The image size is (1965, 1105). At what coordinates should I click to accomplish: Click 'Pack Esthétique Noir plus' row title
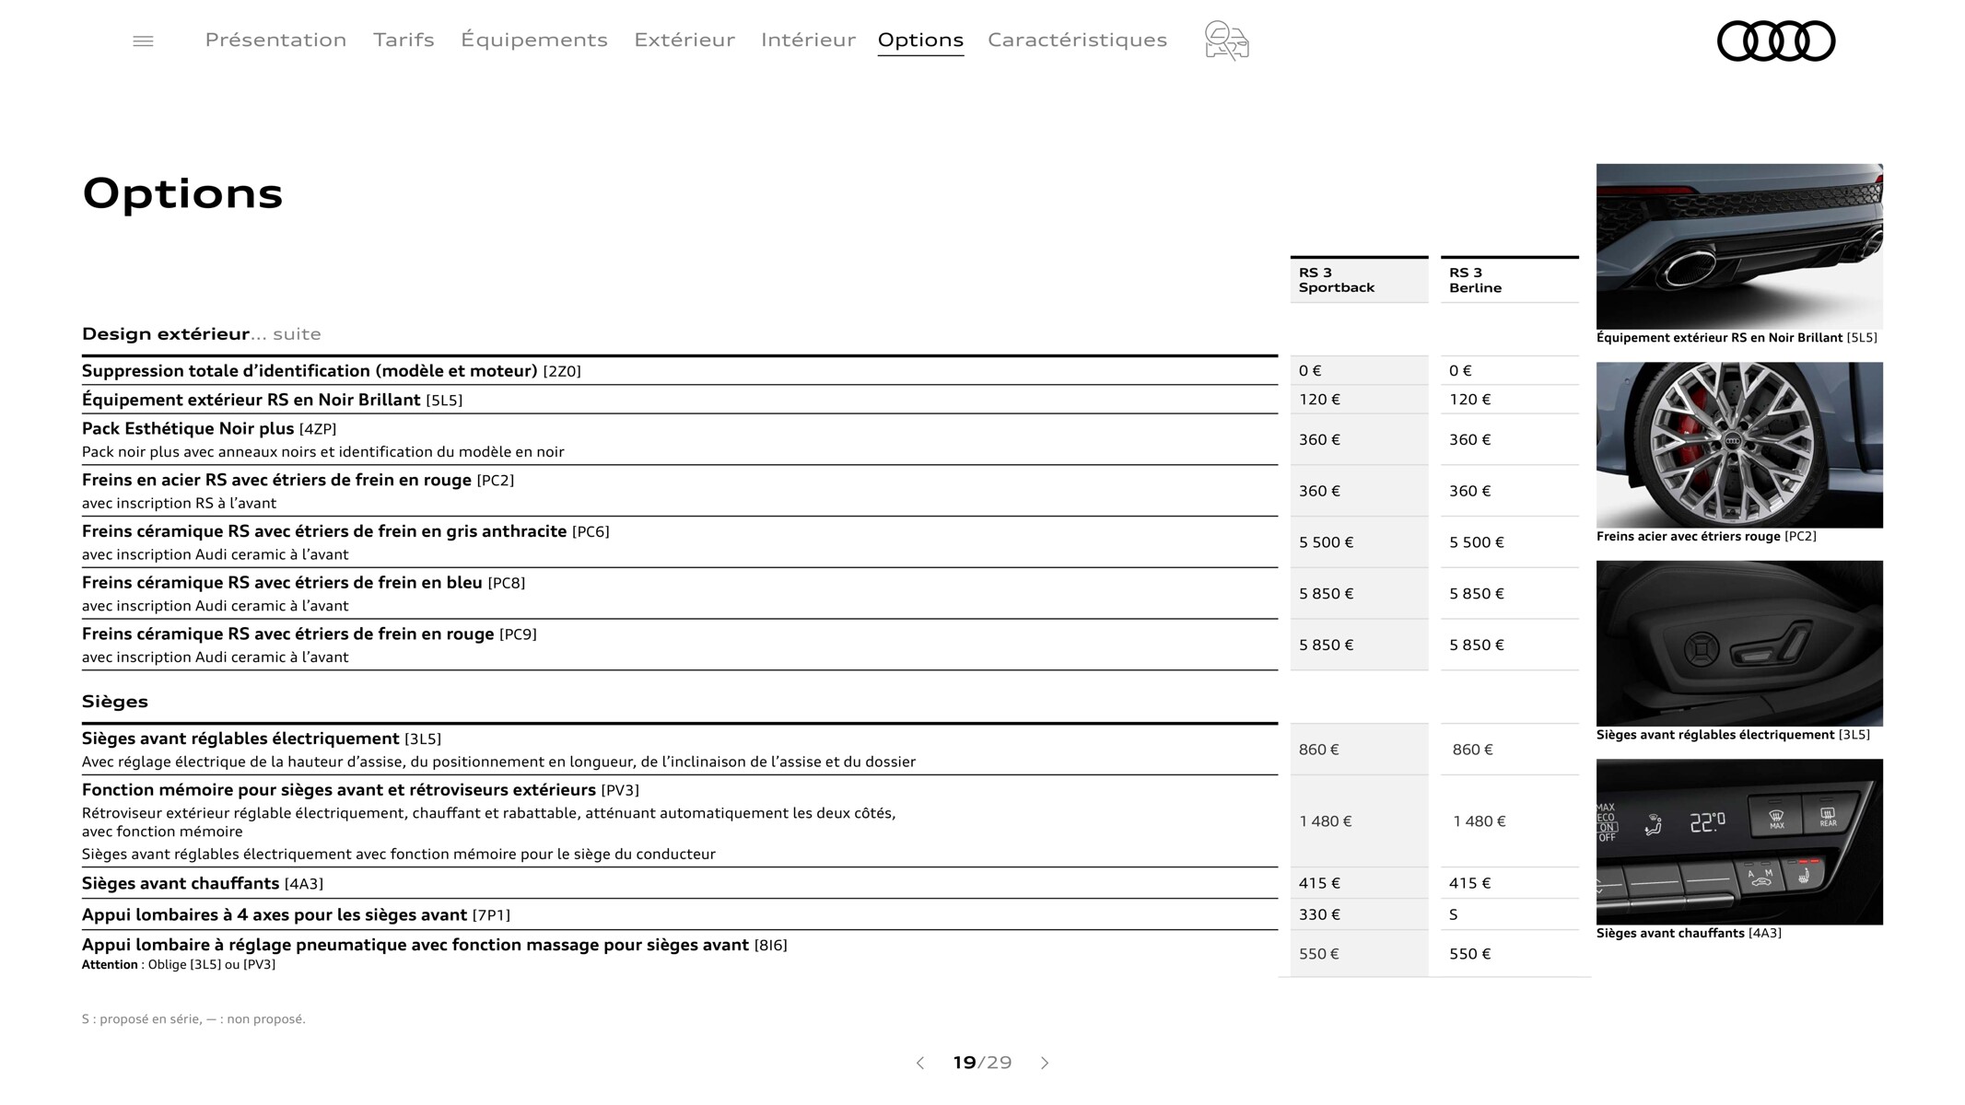click(209, 429)
